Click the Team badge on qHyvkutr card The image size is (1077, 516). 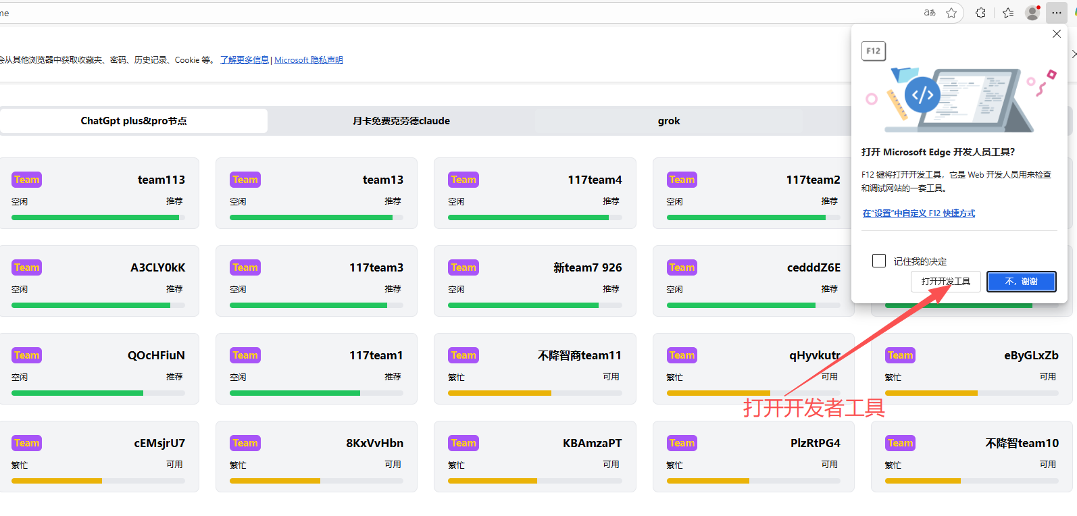point(682,355)
